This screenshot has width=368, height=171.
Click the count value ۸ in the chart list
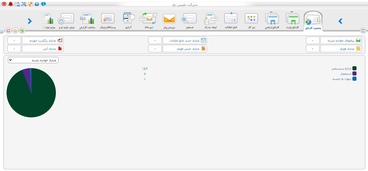coord(145,74)
